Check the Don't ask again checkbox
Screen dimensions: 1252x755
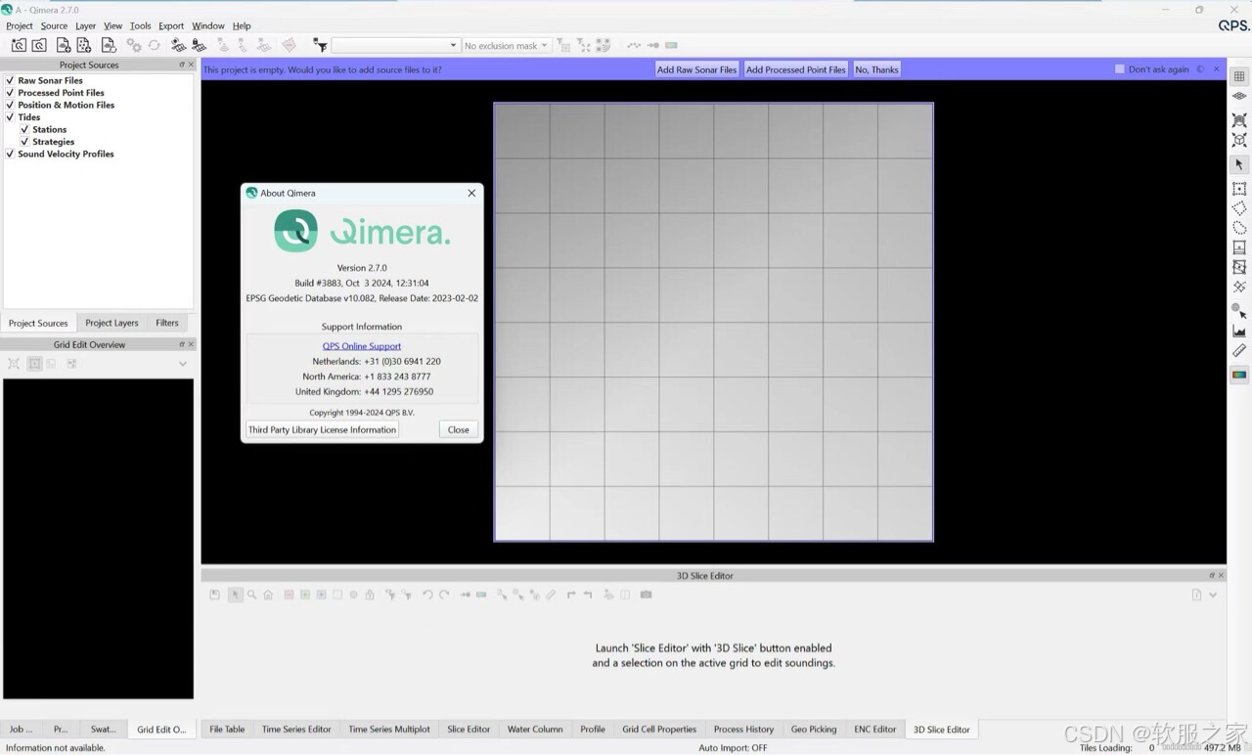(x=1120, y=69)
